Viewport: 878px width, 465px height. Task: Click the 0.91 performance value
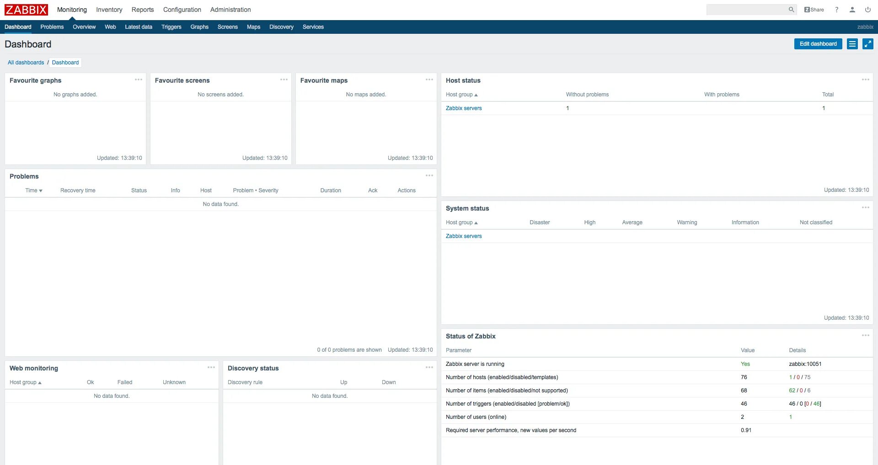pos(746,430)
